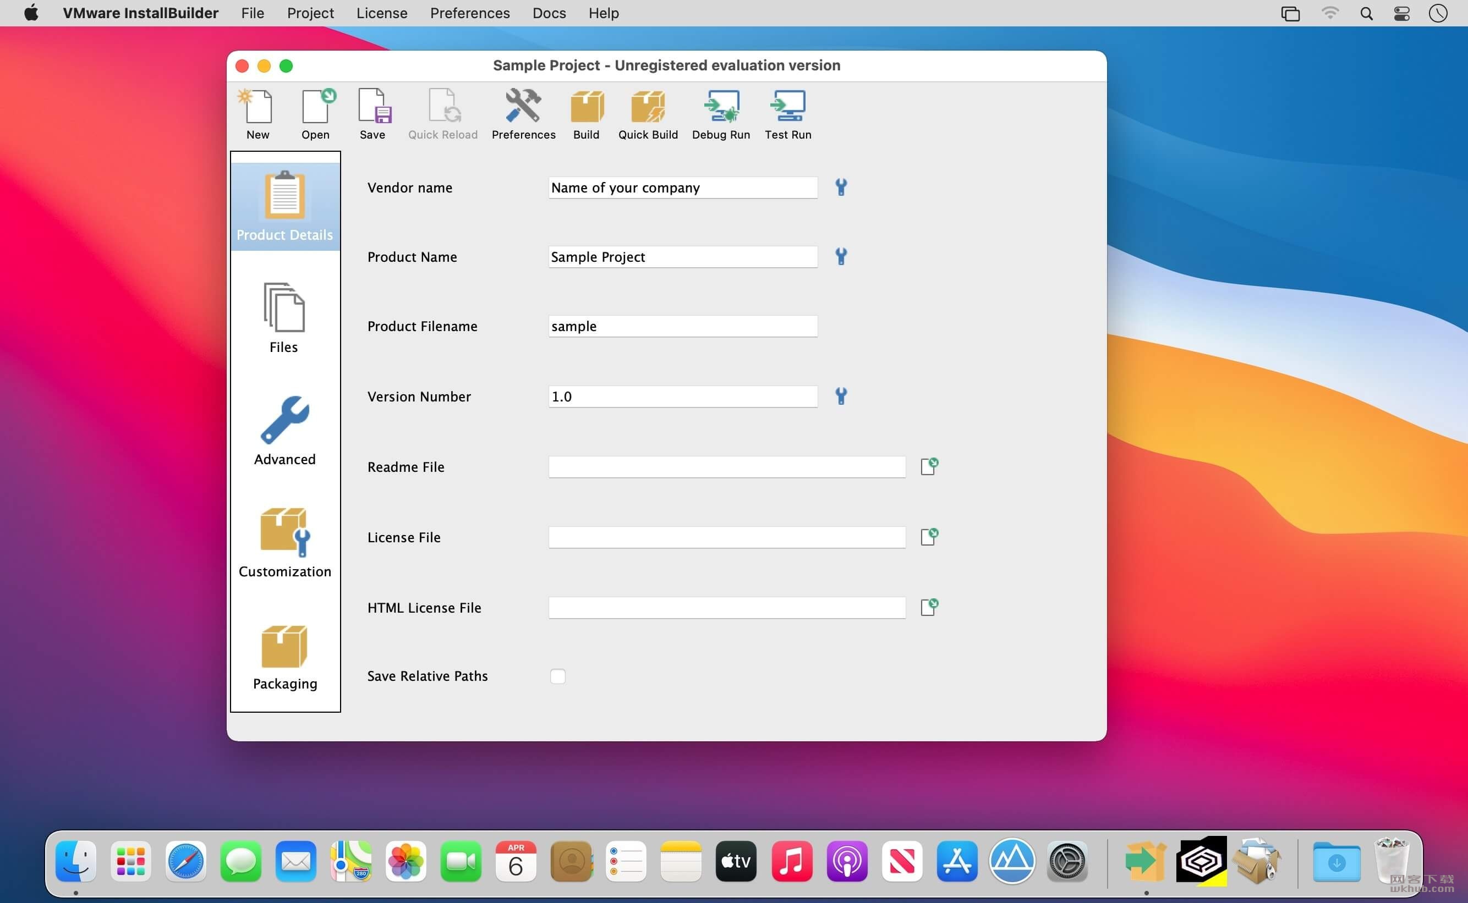
Task: Open Advanced section with wrench icon
Action: [285, 431]
